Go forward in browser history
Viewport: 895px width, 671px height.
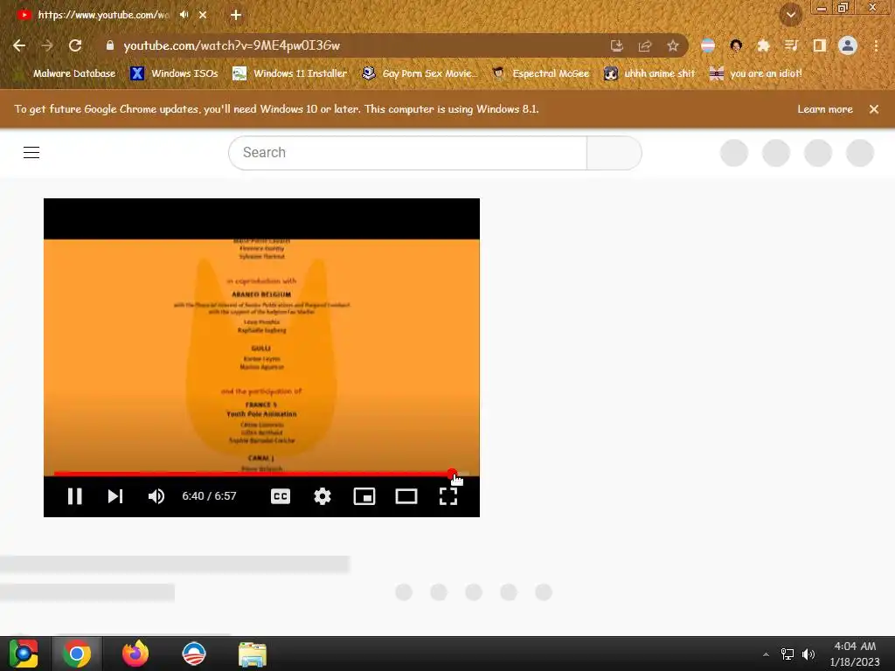click(47, 45)
